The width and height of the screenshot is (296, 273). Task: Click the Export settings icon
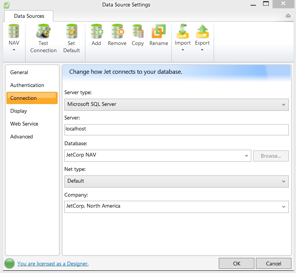[x=202, y=31]
